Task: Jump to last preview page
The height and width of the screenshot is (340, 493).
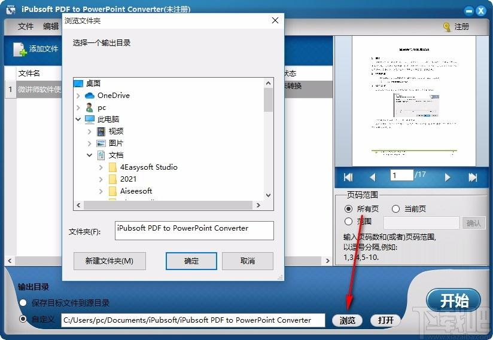Action: (x=473, y=177)
